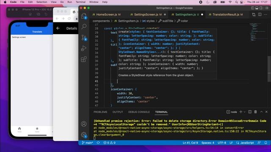Open the Terminal menu in macOS menu bar
The height and width of the screenshot is (152, 271).
[80, 2]
